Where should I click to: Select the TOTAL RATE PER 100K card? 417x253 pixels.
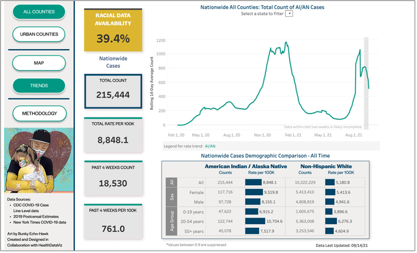tap(113, 135)
